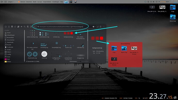Image resolution: width=178 pixels, height=100 pixels.
Task: Select file busywidget.svg
Action: [x=56, y=45]
